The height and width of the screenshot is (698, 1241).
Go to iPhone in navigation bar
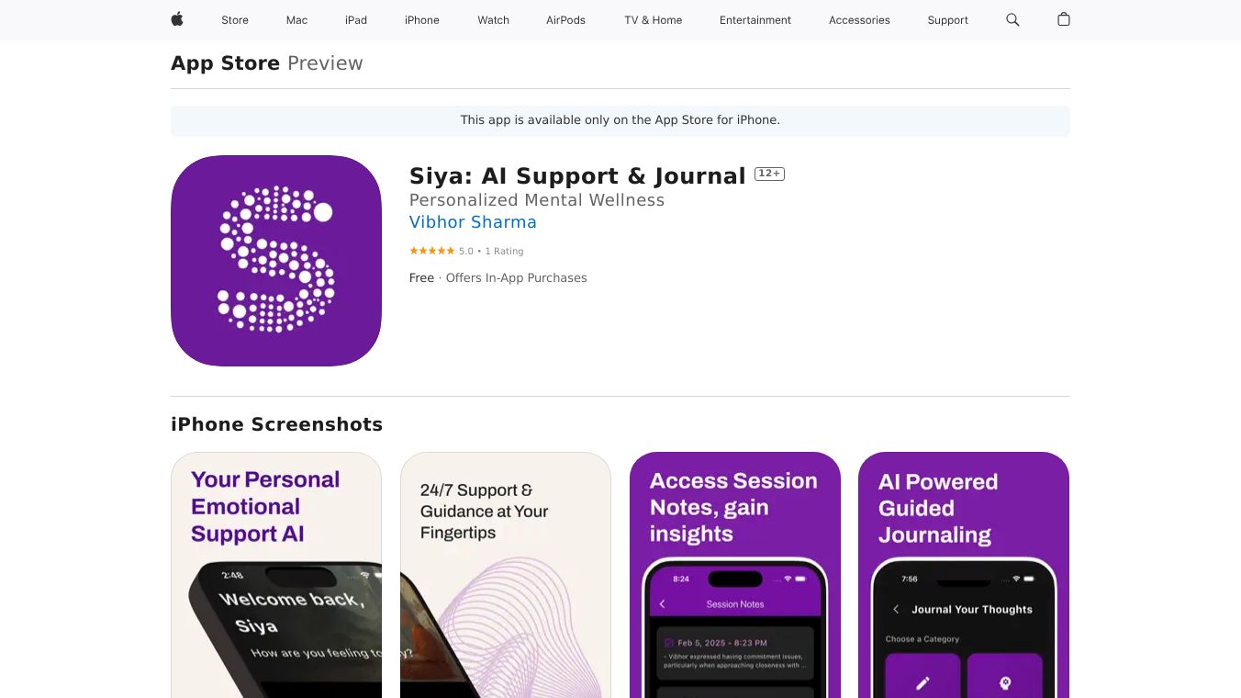[x=422, y=20]
